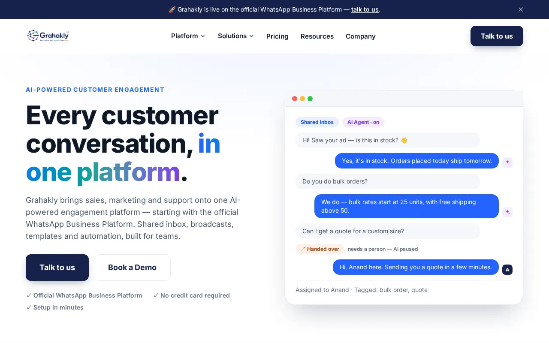Viewport: 549px width, 343px height.
Task: Select the 'Hi, Anand here' reply bubble
Action: click(x=416, y=267)
